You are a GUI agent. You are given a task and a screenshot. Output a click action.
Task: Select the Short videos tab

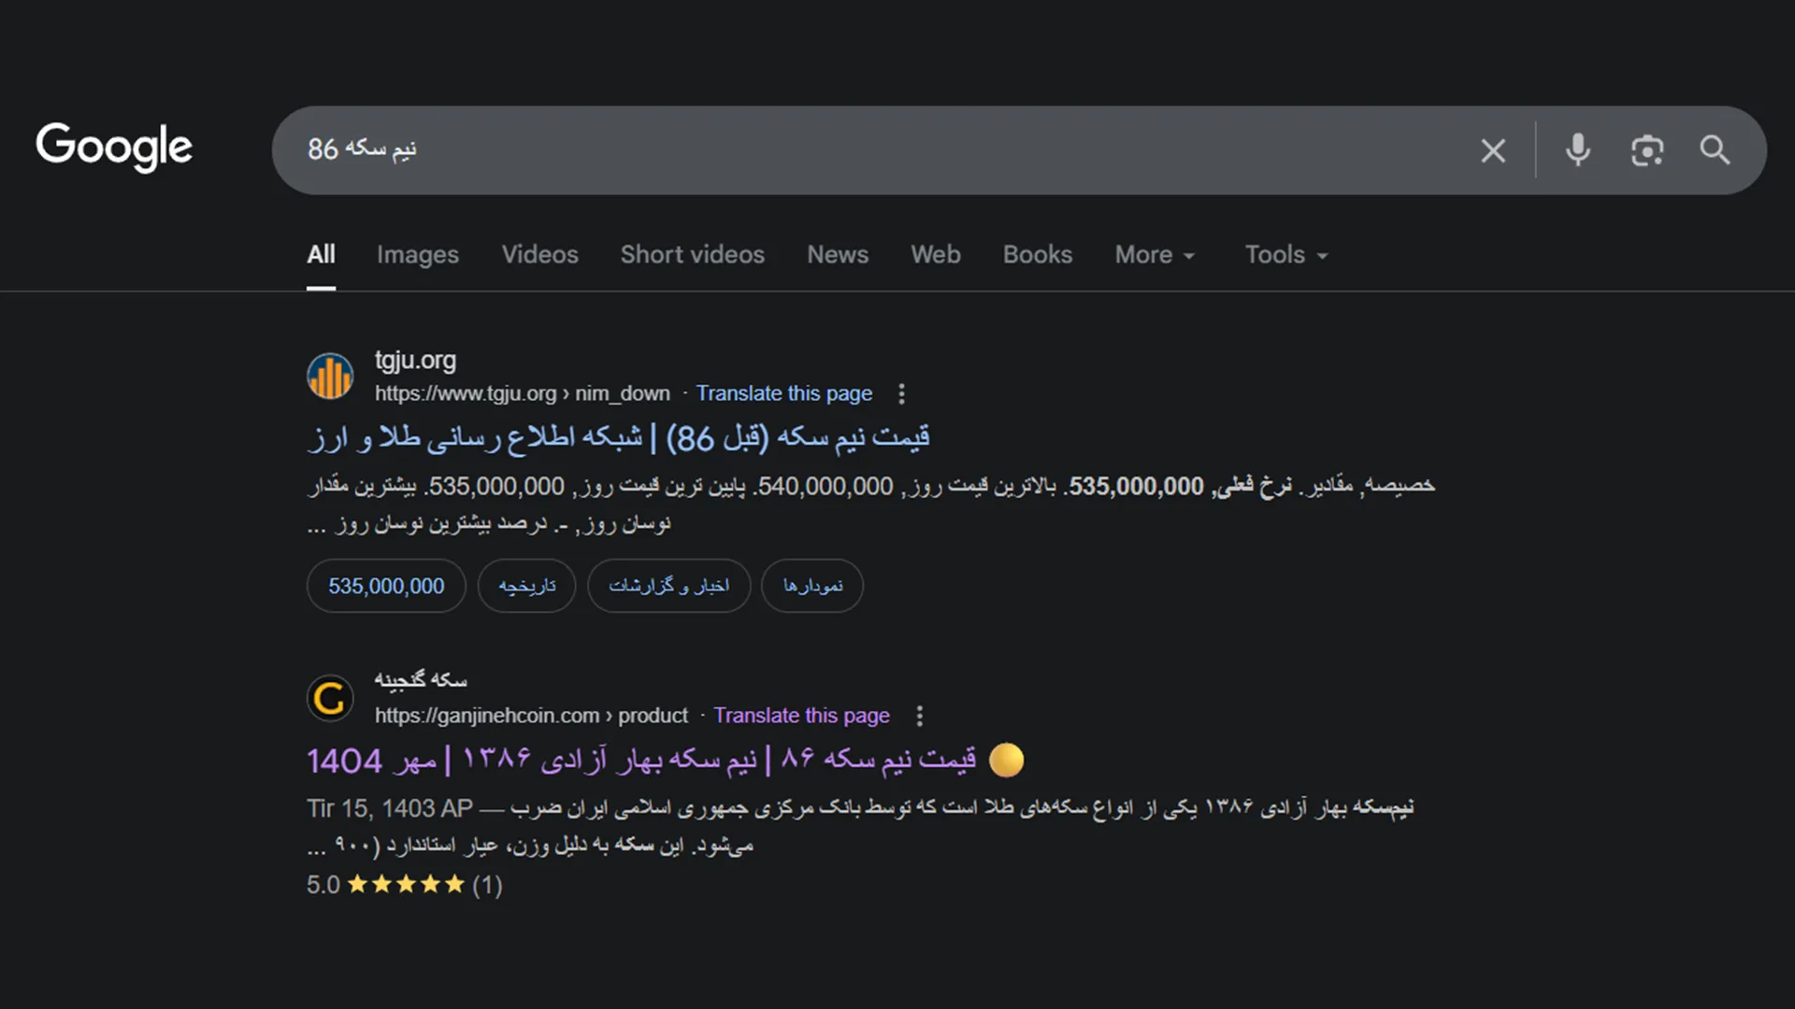tap(692, 255)
